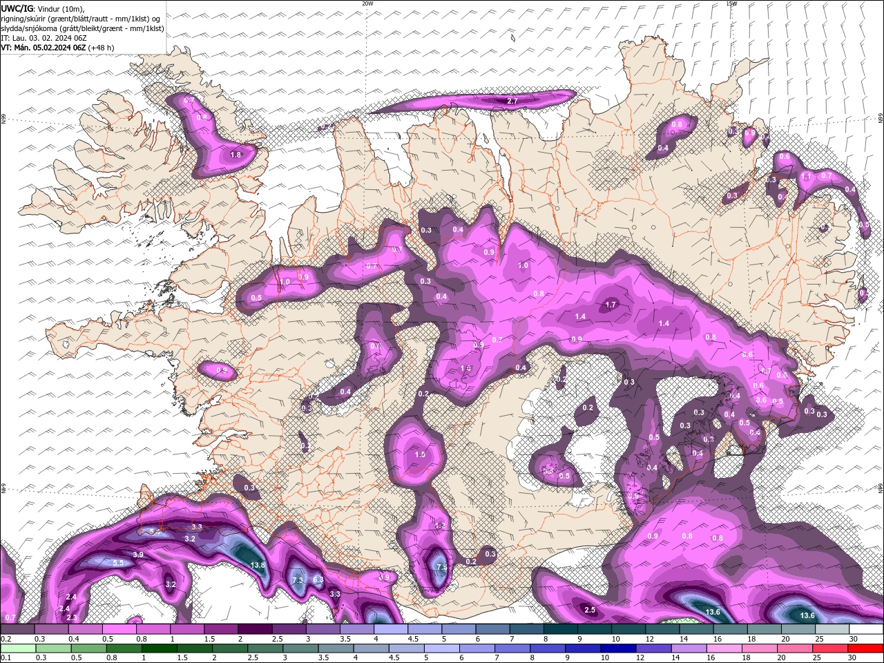Select the bright pink 0.5 swatch on the upper scale

pos(119,629)
